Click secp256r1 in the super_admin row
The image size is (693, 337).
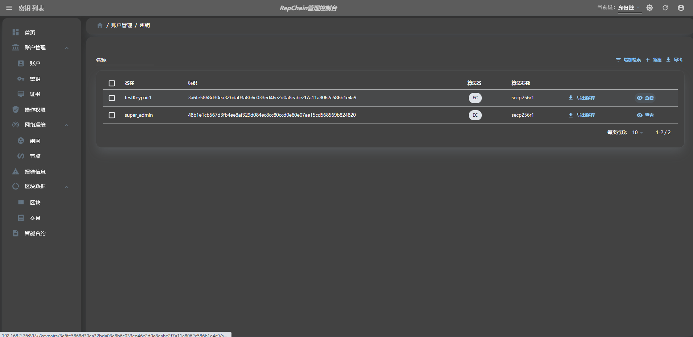[x=522, y=115]
